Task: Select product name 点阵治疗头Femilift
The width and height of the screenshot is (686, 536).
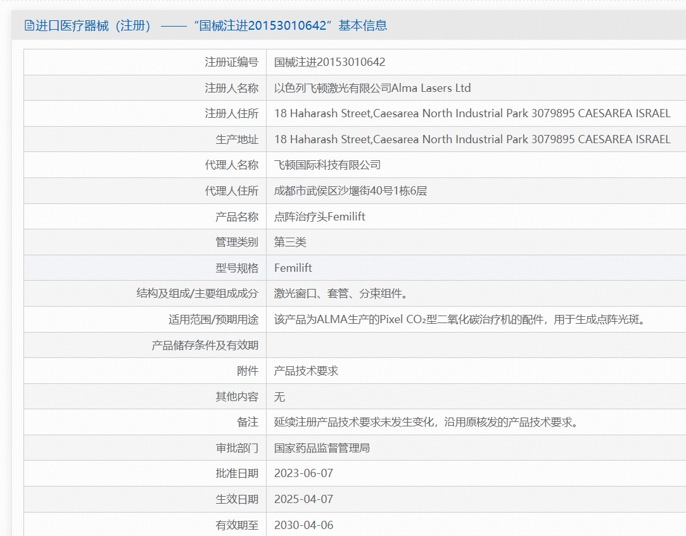Action: pyautogui.click(x=319, y=217)
